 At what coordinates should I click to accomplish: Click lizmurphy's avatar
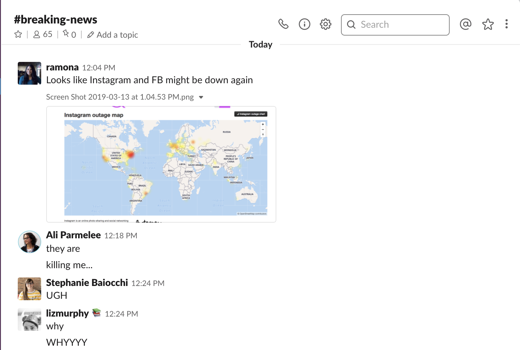(x=29, y=319)
